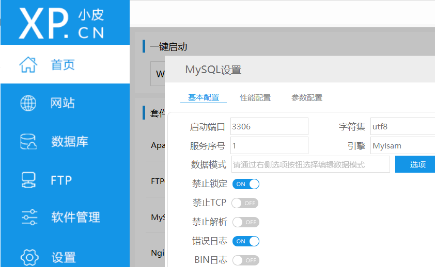This screenshot has height=267, width=435.
Task: Click the 禁止TCP label
Action: pyautogui.click(x=209, y=203)
